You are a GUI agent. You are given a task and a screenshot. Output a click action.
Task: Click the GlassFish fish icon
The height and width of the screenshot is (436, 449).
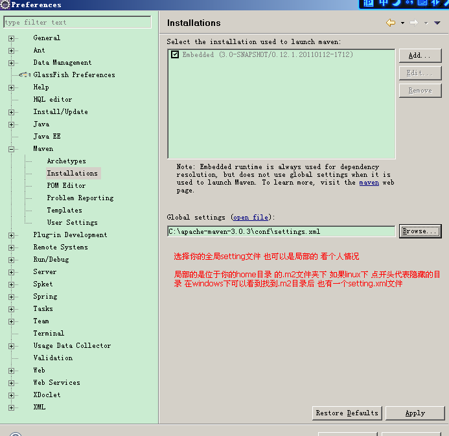coord(25,75)
